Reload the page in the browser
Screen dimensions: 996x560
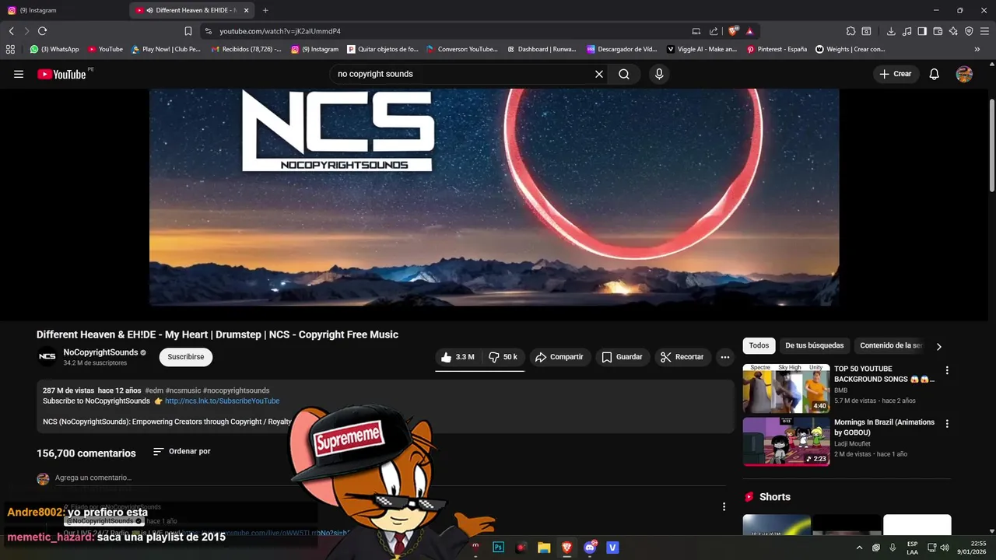point(42,31)
